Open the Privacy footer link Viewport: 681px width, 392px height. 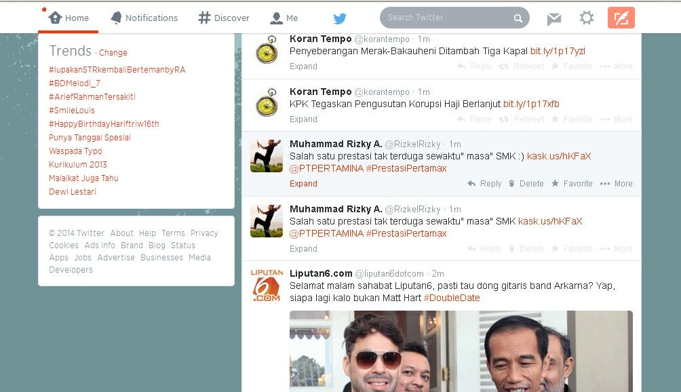(204, 233)
